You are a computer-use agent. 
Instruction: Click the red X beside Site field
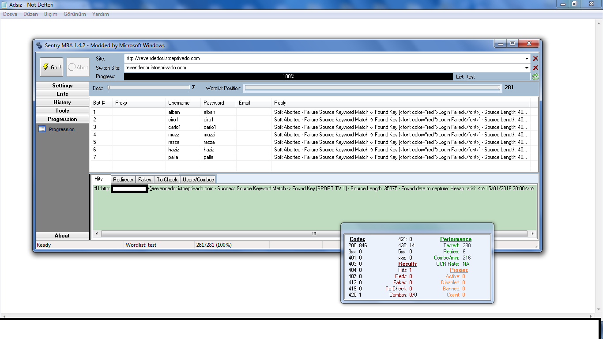tap(535, 58)
